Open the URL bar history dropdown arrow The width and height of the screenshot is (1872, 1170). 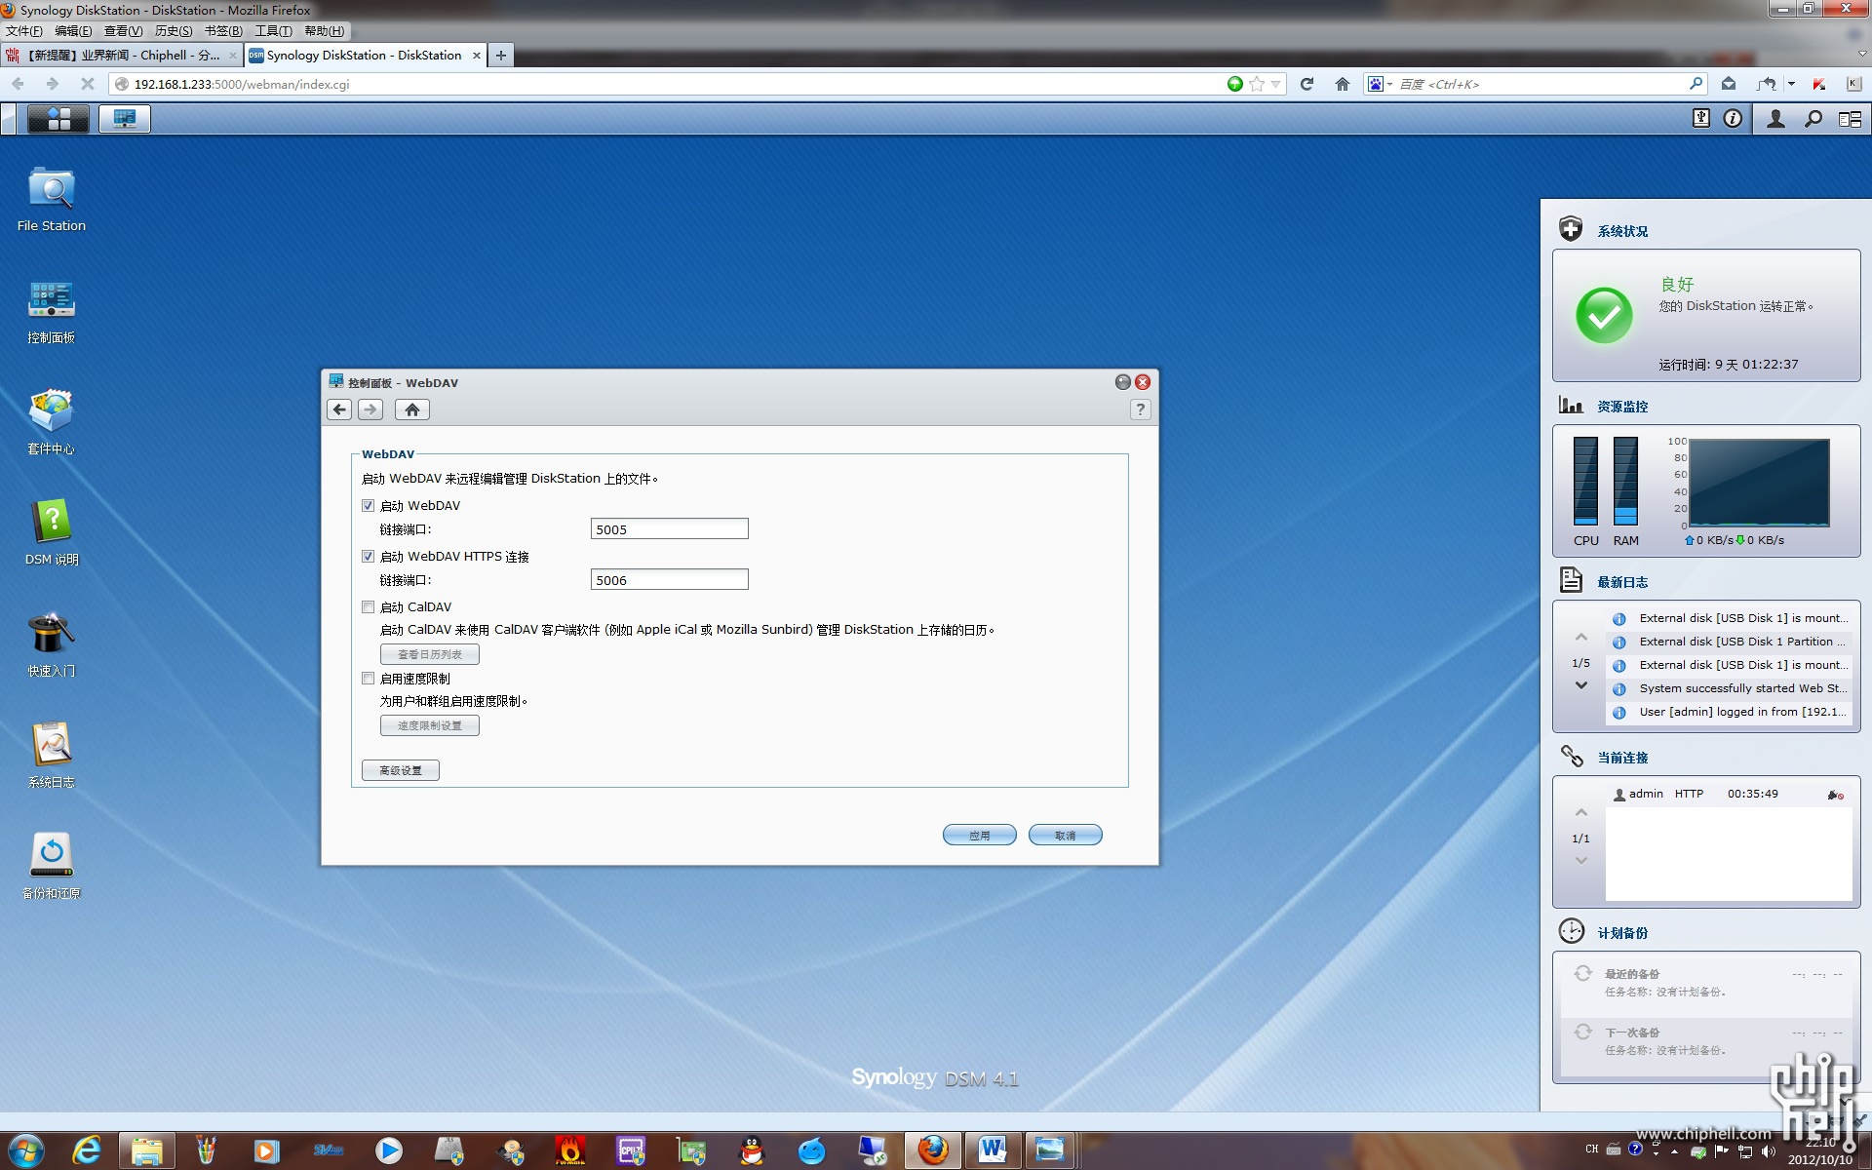(1275, 84)
